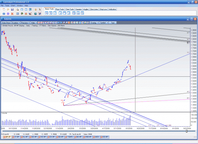Open the Tools menu
This screenshot has height=144, width=198.
pos(7,6)
